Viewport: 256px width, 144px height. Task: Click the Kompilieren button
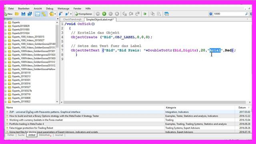[x=84, y=14]
